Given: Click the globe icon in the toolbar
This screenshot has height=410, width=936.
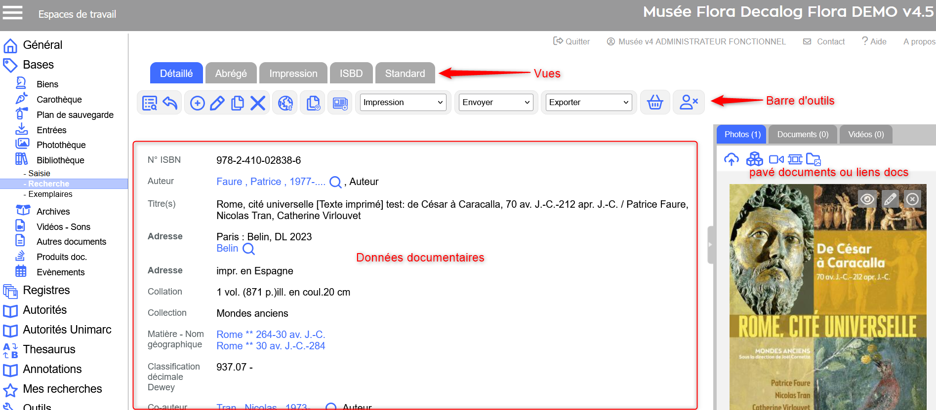Looking at the screenshot, I should pyautogui.click(x=285, y=103).
